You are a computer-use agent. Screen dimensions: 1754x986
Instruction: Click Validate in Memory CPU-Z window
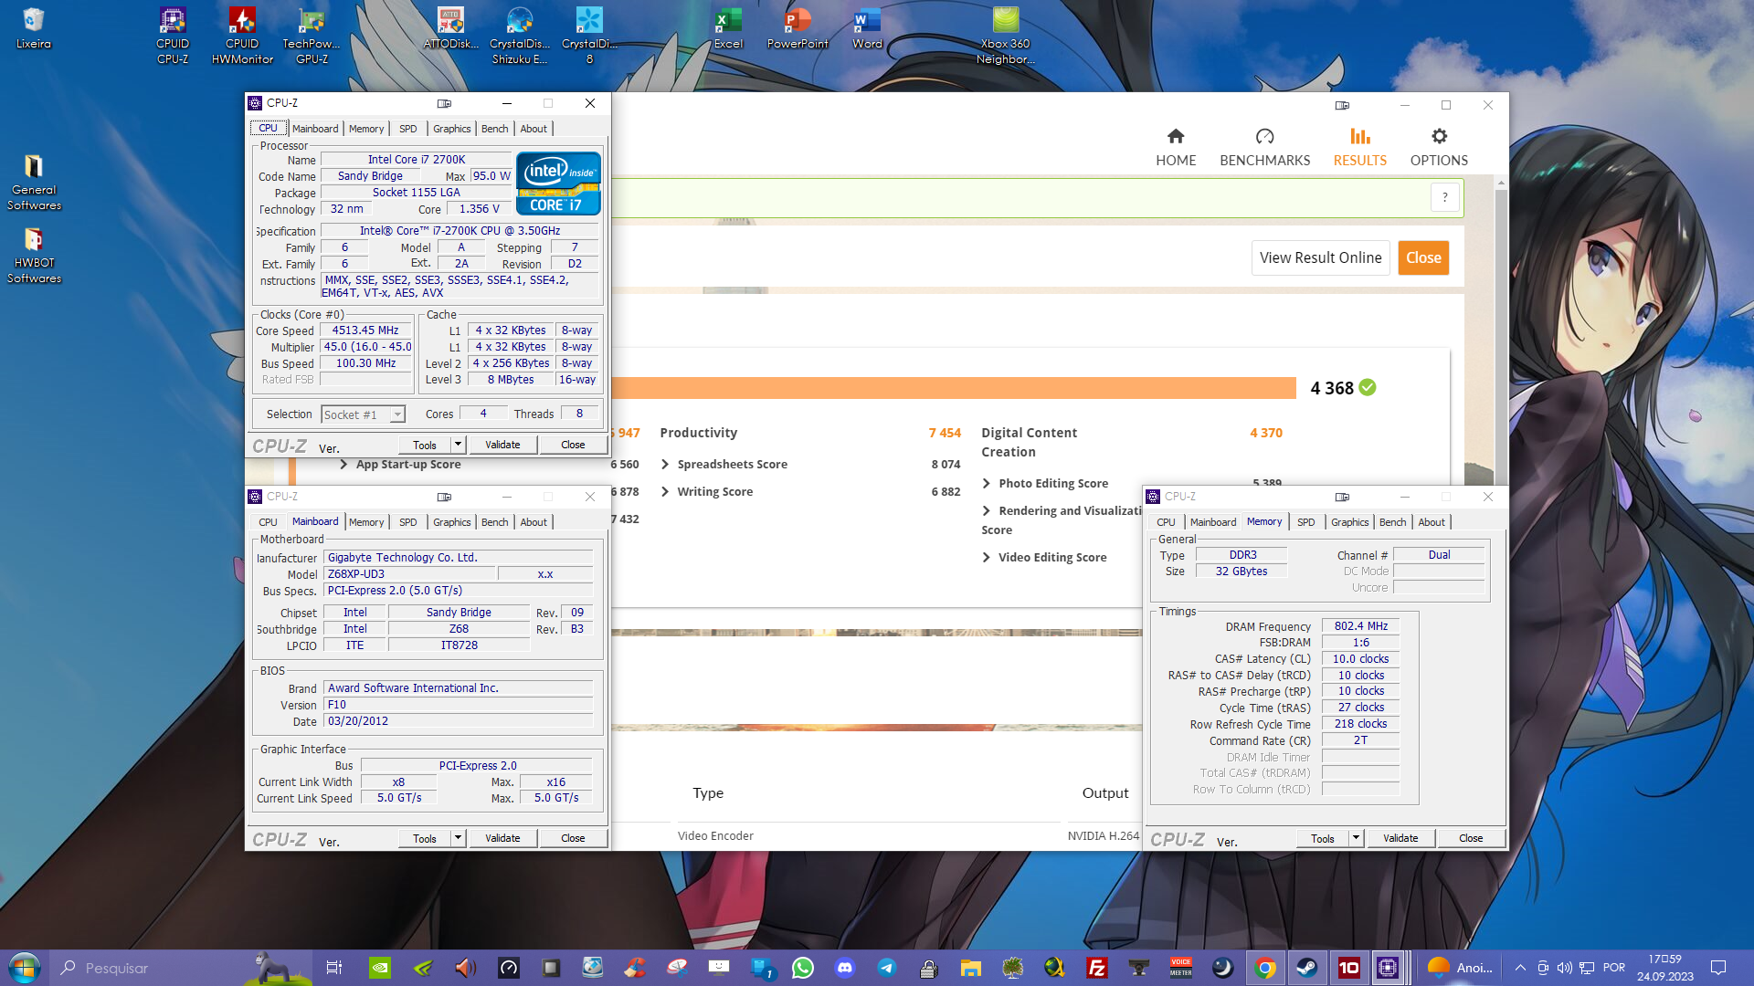tap(1400, 838)
